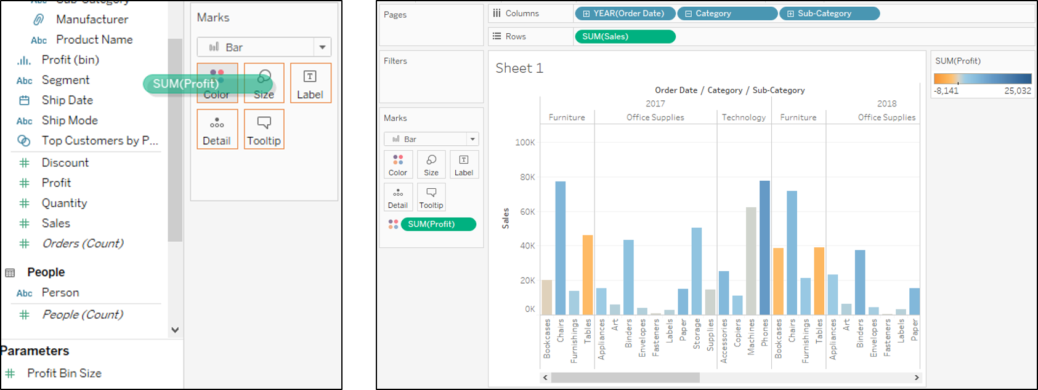1038x390 pixels.
Task: Select the SUM(Profit) pill in Marks card
Action: coord(438,224)
